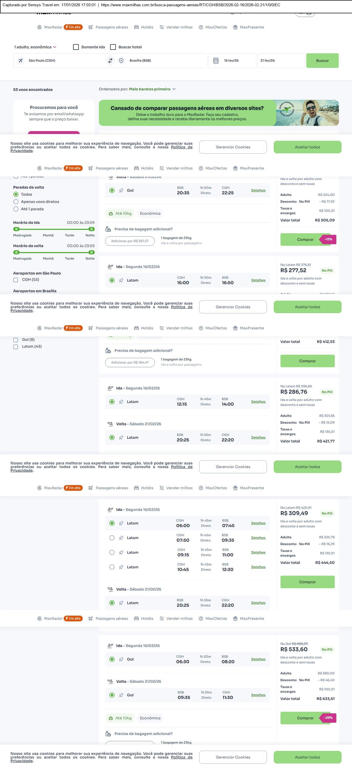Click the green Buscar search button
Viewport: 352px width, 770px height.
(322, 61)
